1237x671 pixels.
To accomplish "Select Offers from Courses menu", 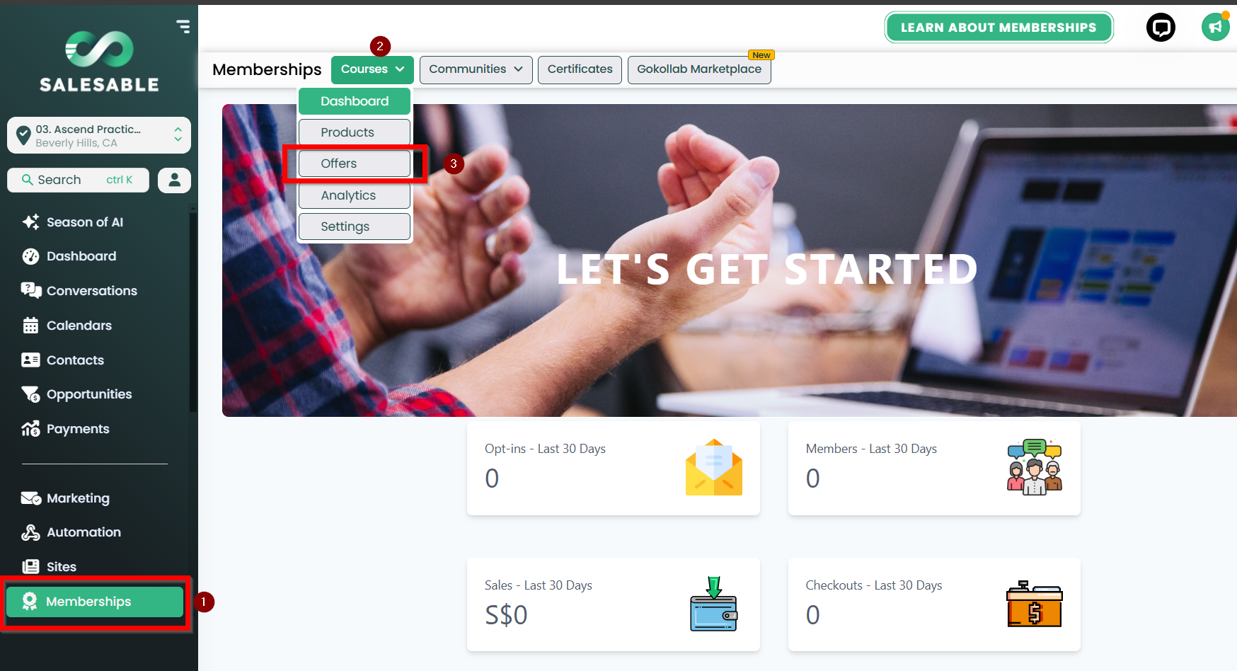I will click(355, 164).
